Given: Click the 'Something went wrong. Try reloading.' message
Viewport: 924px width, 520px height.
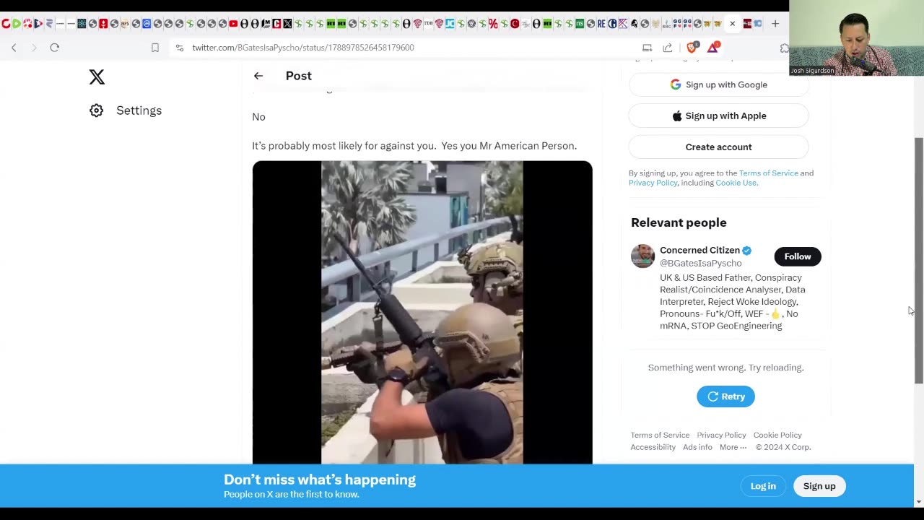Looking at the screenshot, I should pos(725,368).
